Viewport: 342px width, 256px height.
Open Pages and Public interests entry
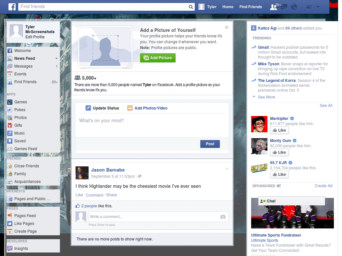pos(33,199)
